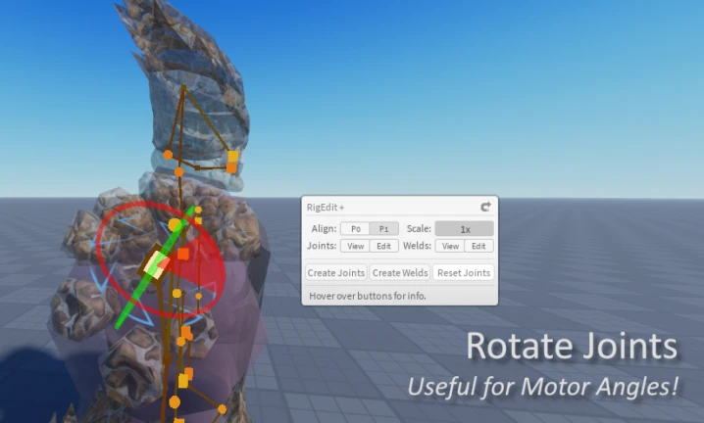Select the white highlighted joint handle
This screenshot has width=704, height=423.
153,262
